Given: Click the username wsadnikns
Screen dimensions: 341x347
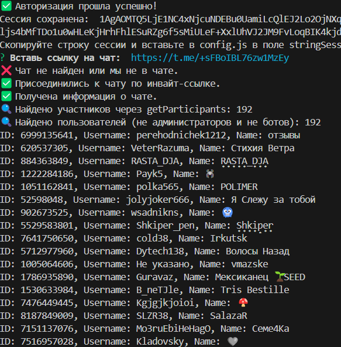Looking at the screenshot, I should [x=155, y=212].
